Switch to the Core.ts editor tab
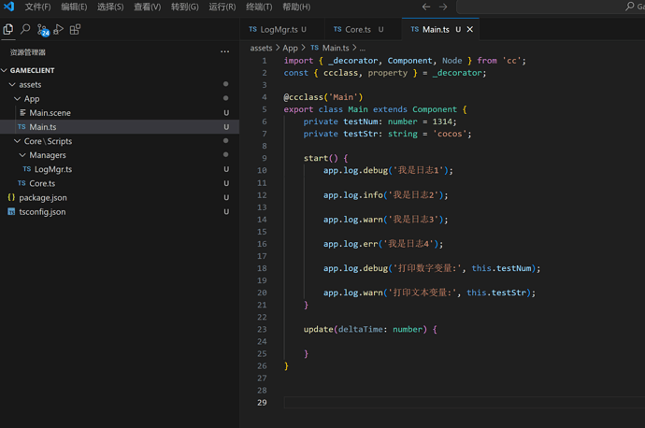This screenshot has width=645, height=428. (x=357, y=30)
